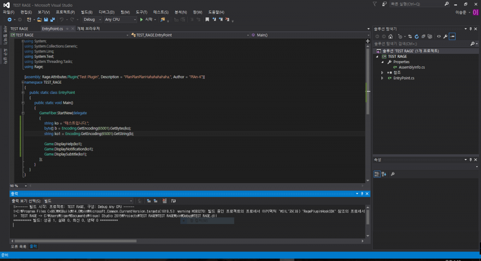This screenshot has width=481, height=261.
Task: Open Properties wrench icon in Solution Explorer toolbar
Action: pyautogui.click(x=445, y=36)
